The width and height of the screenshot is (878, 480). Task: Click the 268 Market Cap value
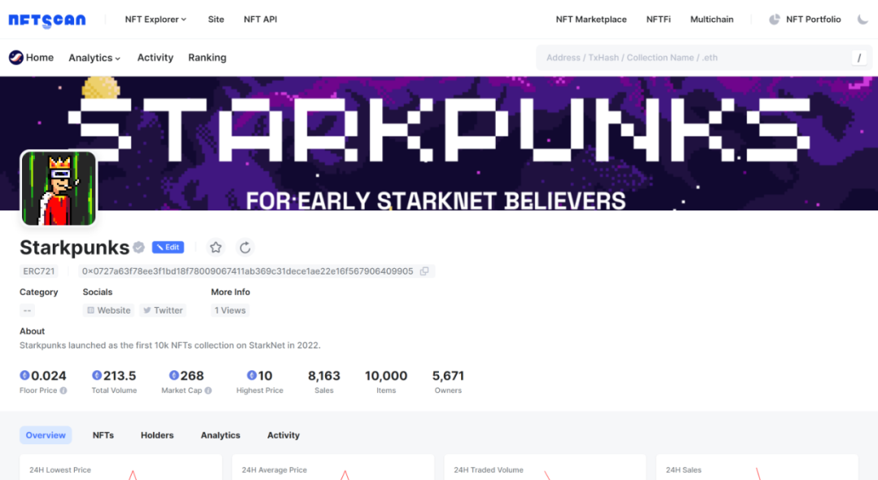pos(192,375)
